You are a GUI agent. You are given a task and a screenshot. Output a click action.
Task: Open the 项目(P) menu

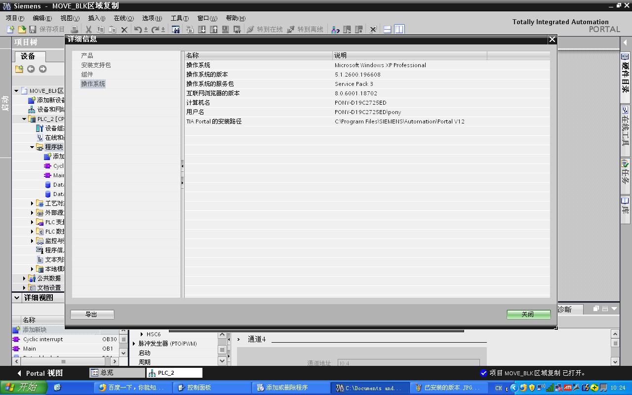tap(15, 18)
